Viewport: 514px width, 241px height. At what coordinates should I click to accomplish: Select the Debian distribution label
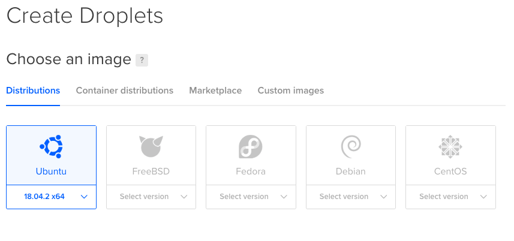point(351,171)
